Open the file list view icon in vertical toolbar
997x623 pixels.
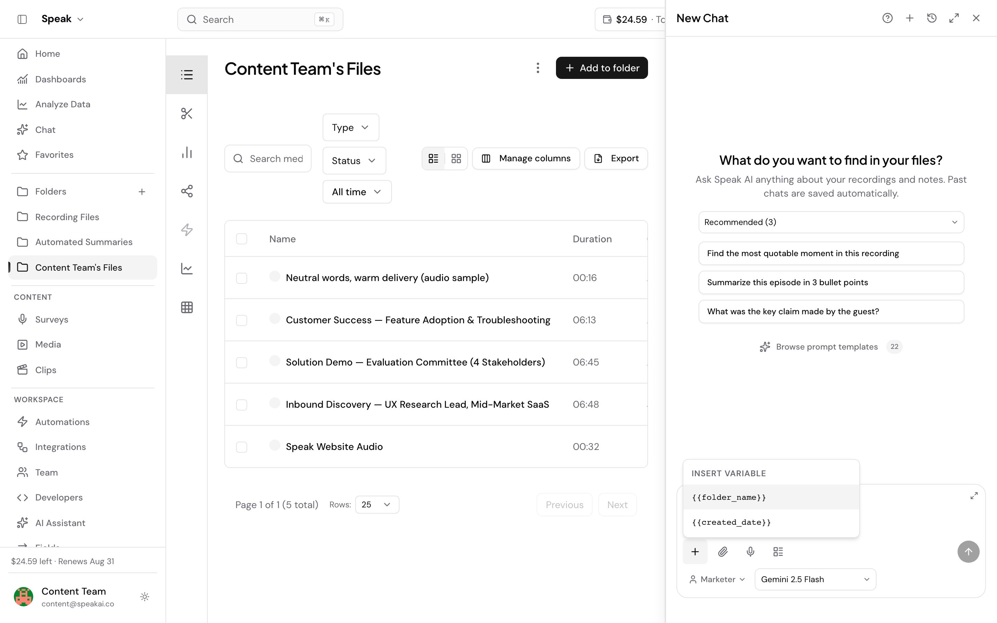point(187,74)
